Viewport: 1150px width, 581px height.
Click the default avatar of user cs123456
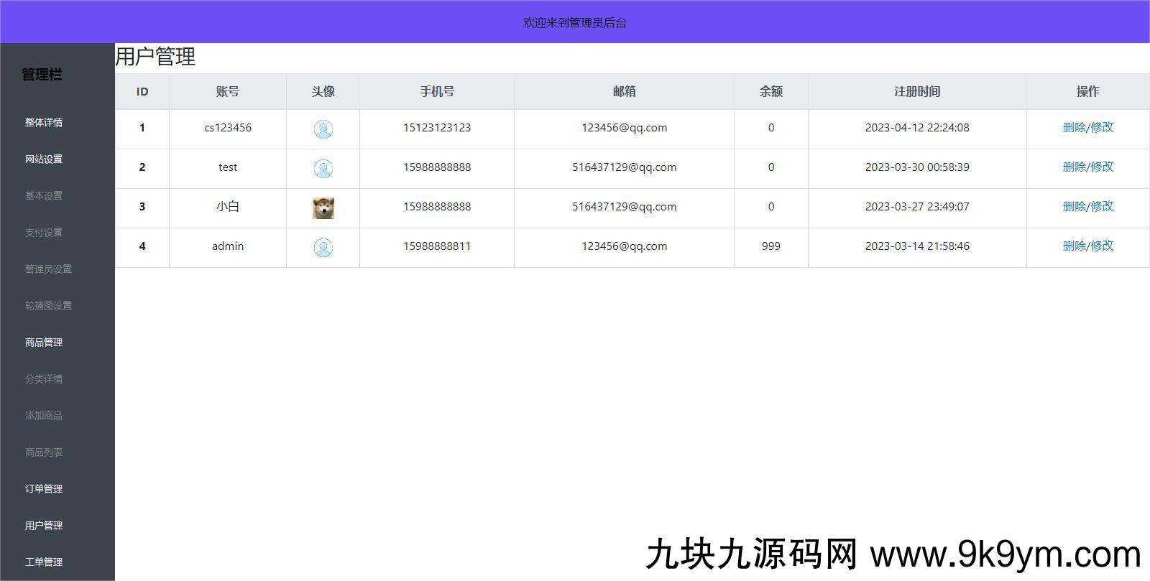323,129
